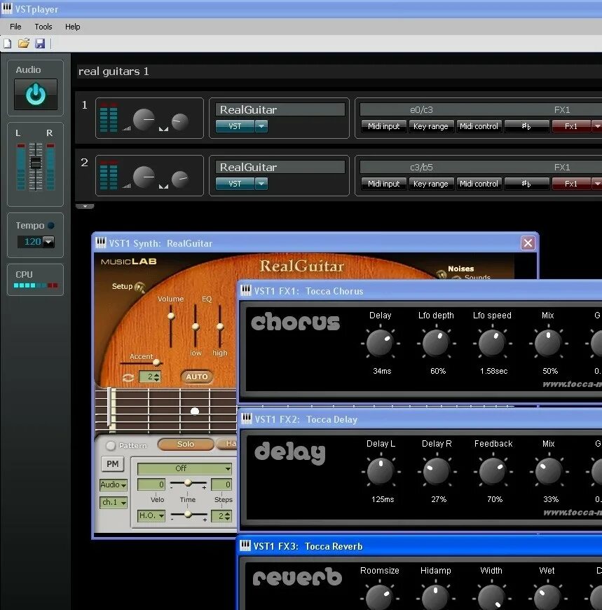Click the Chorus Lfo speed knob
Screen dimensions: 602x610
click(491, 343)
